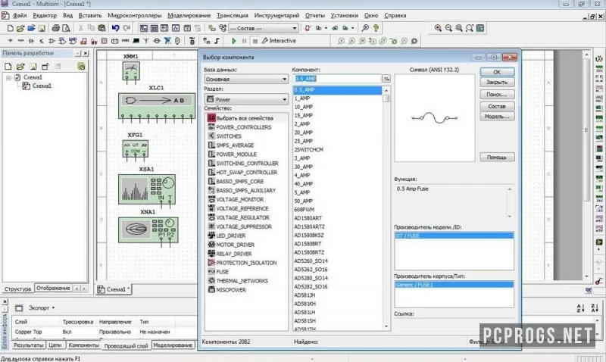Click the Interactive simulation settings button
606x362 pixels.
coord(279,41)
